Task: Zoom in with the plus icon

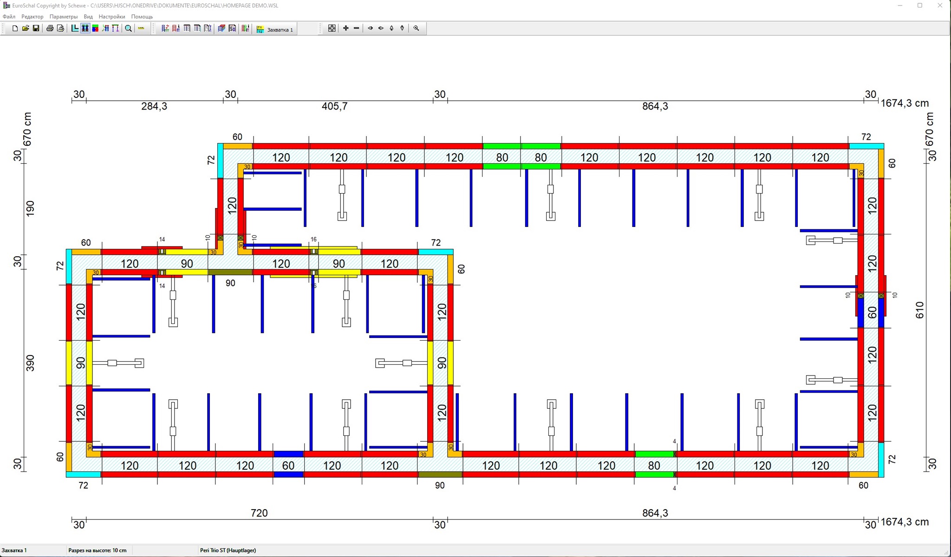Action: (x=345, y=28)
